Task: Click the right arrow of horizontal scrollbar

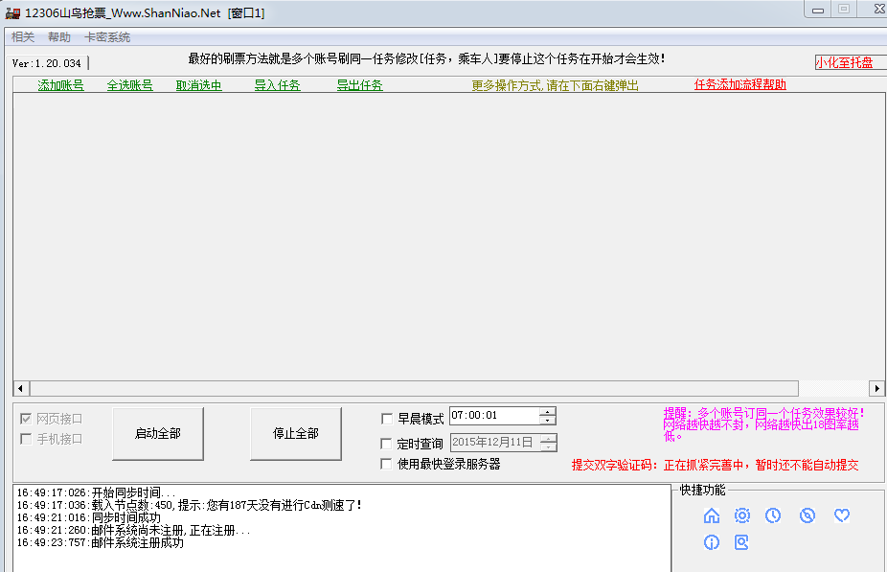Action: tap(876, 388)
